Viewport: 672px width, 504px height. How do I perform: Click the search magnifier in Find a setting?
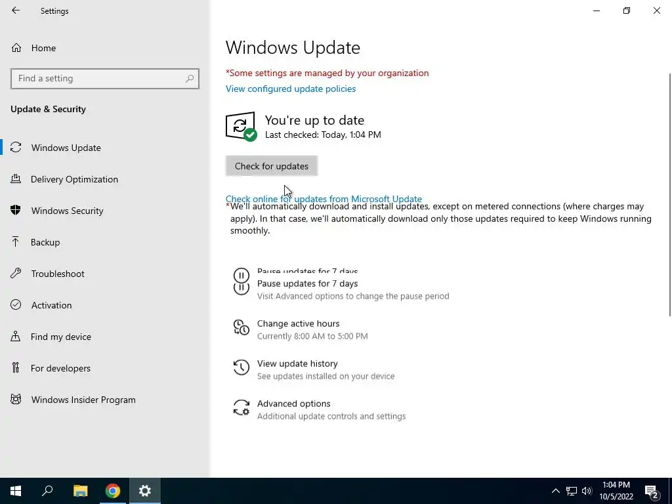click(x=190, y=79)
